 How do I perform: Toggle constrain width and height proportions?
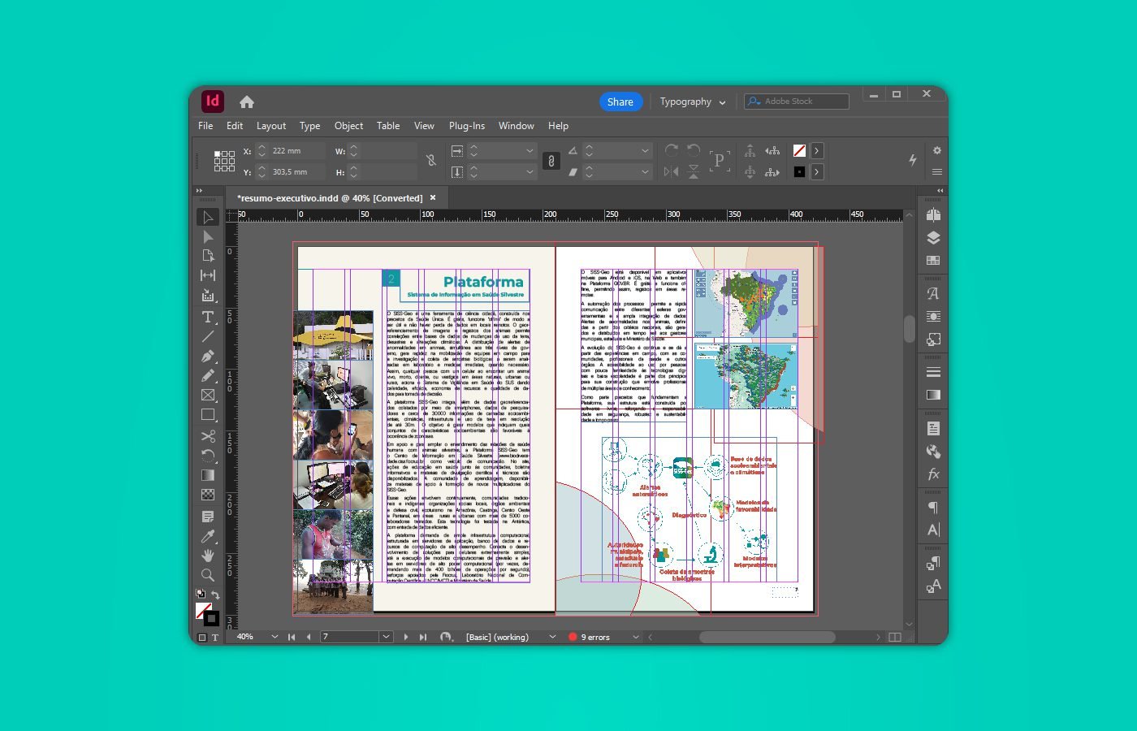pyautogui.click(x=431, y=161)
